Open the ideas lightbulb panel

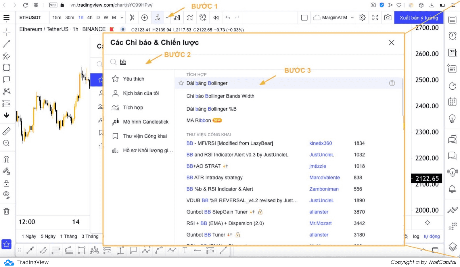[453, 118]
